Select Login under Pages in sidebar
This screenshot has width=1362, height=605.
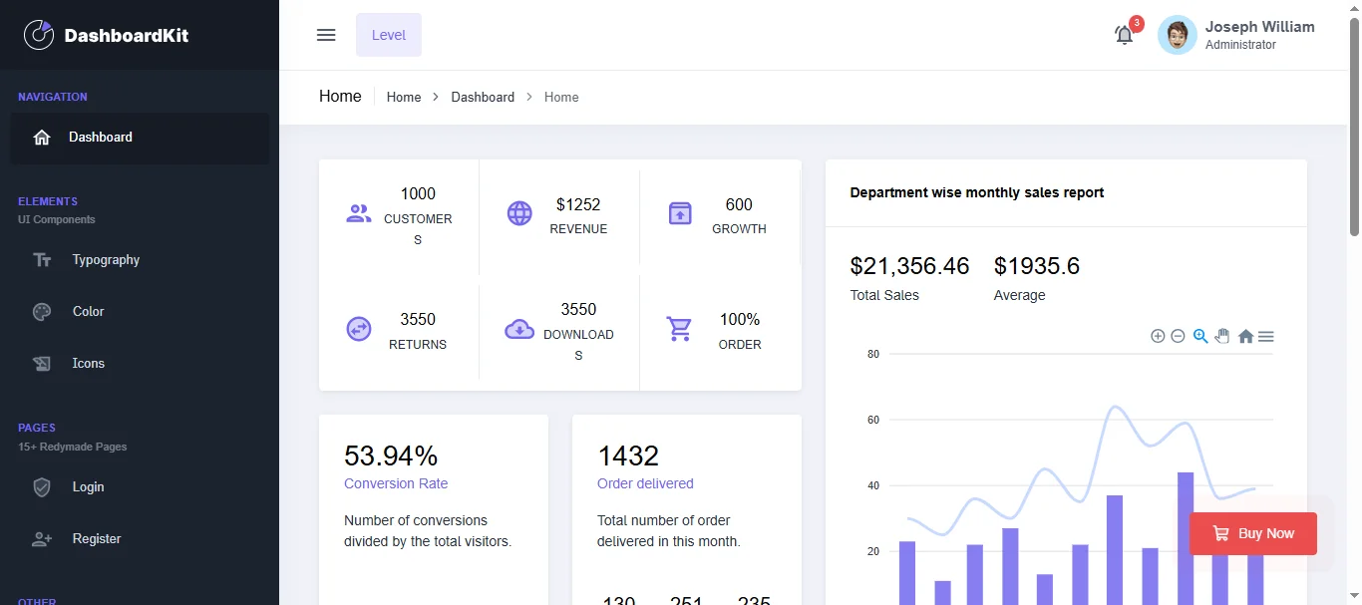point(88,486)
